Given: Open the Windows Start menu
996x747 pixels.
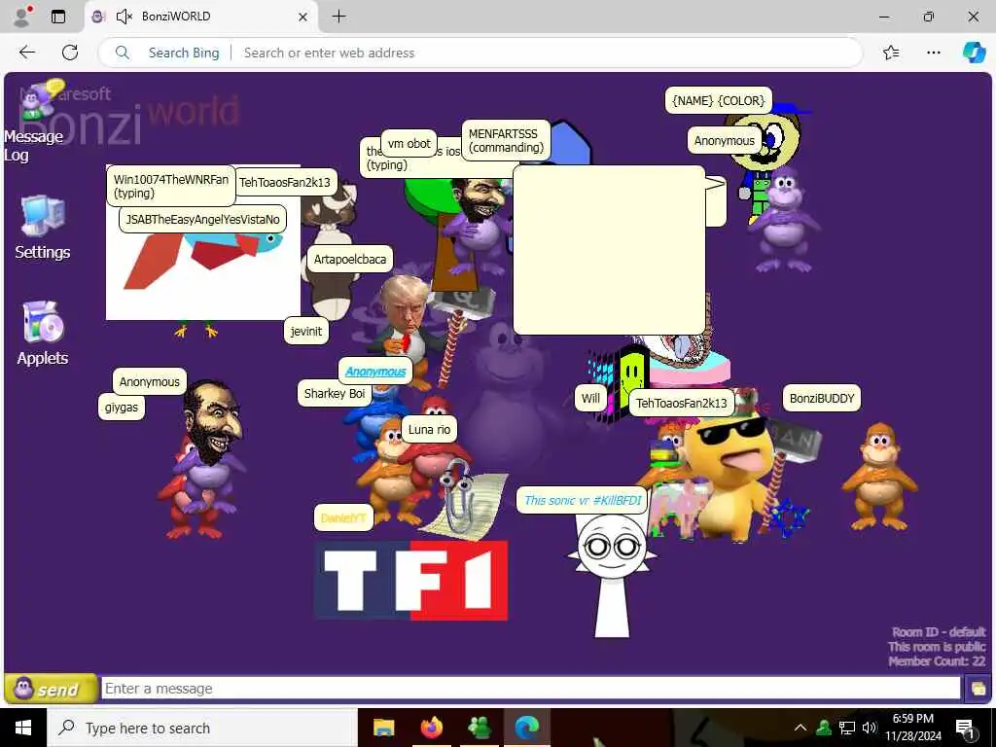Looking at the screenshot, I should tap(23, 728).
